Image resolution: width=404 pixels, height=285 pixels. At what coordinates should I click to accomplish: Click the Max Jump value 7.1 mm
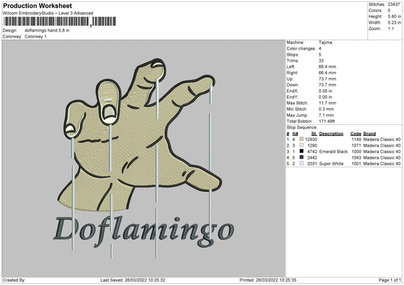click(326, 115)
